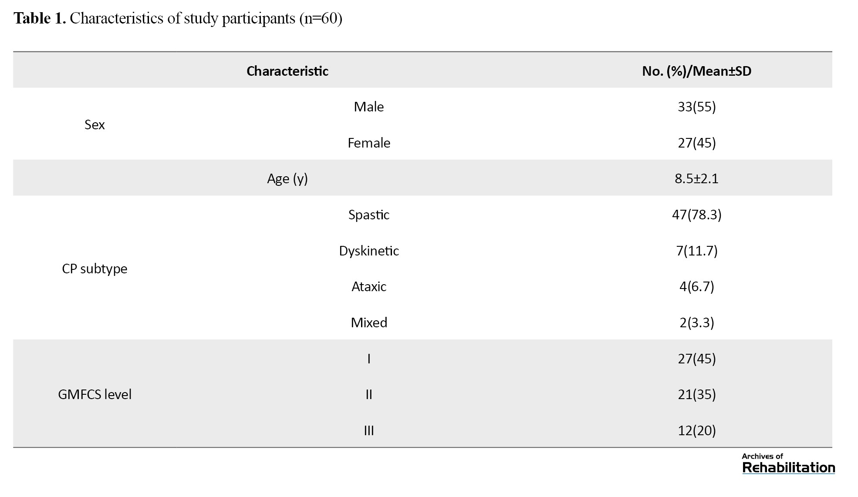Select the 8.5±2.1 mean age value

(x=696, y=178)
